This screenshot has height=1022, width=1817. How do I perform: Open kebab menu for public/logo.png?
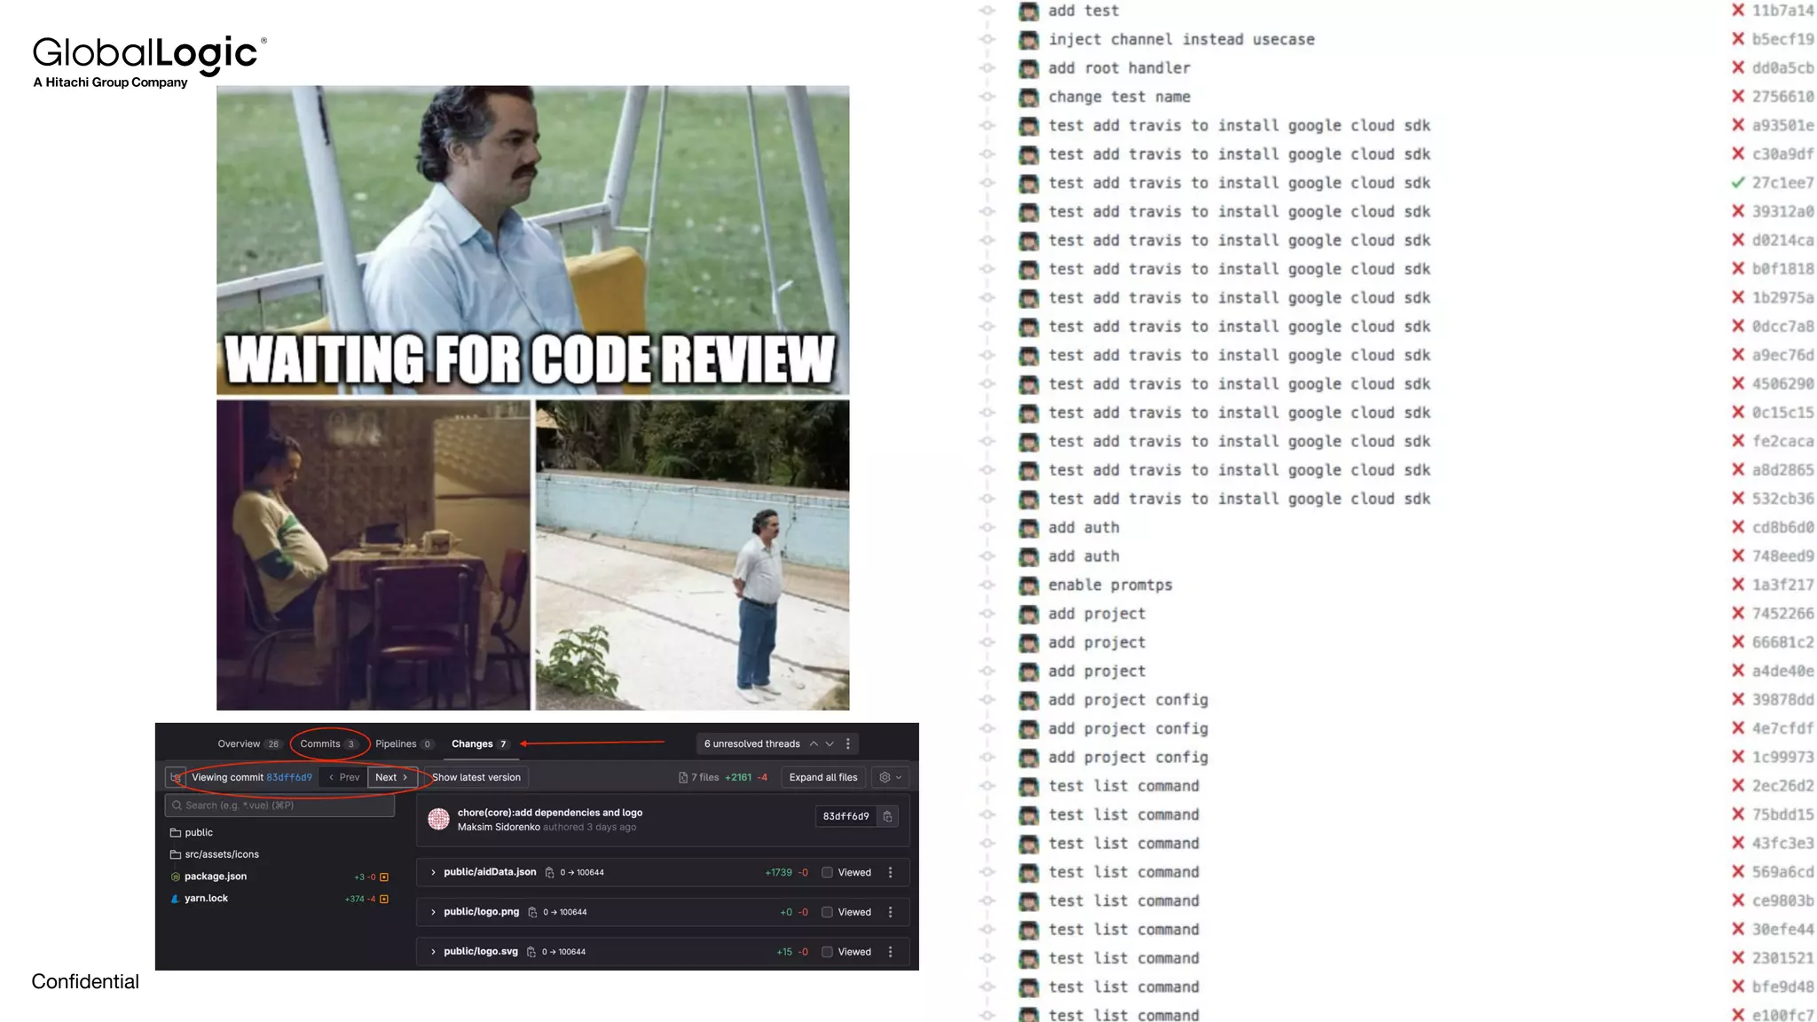pyautogui.click(x=890, y=912)
